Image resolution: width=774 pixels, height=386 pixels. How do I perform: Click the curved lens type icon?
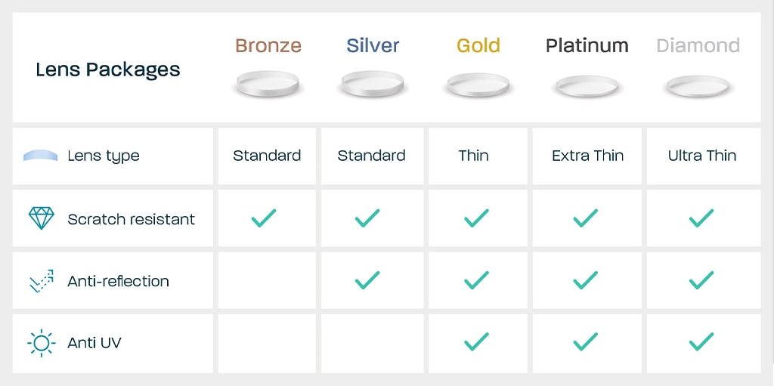[x=40, y=156]
